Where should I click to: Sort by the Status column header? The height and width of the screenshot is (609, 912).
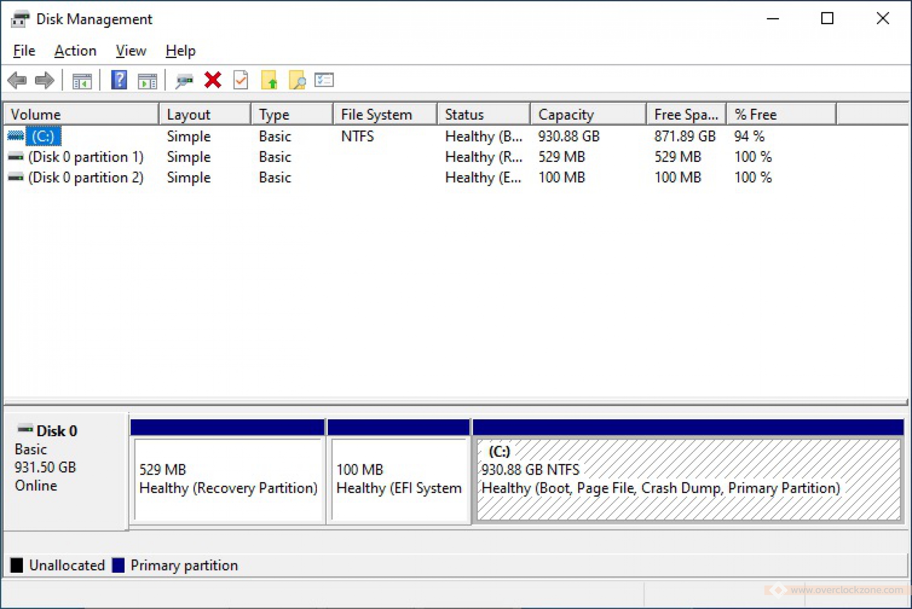coord(484,114)
